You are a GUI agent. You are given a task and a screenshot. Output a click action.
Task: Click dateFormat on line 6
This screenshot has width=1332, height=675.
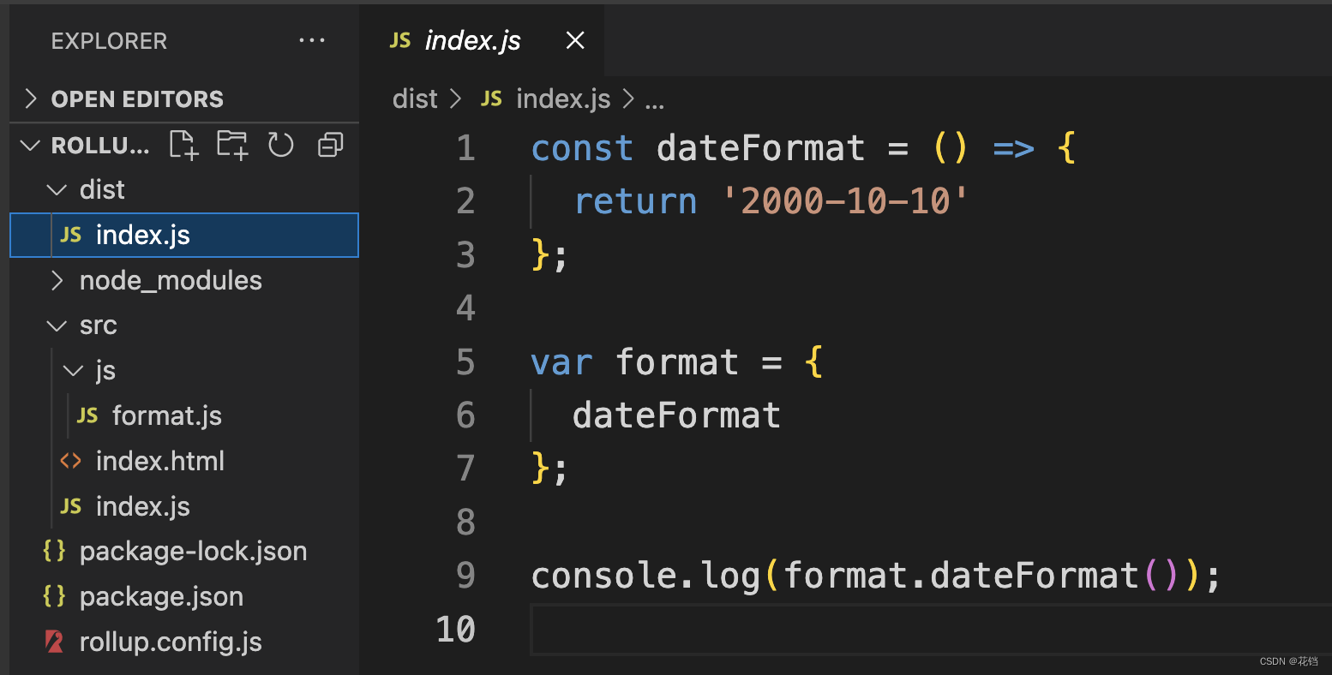click(677, 415)
